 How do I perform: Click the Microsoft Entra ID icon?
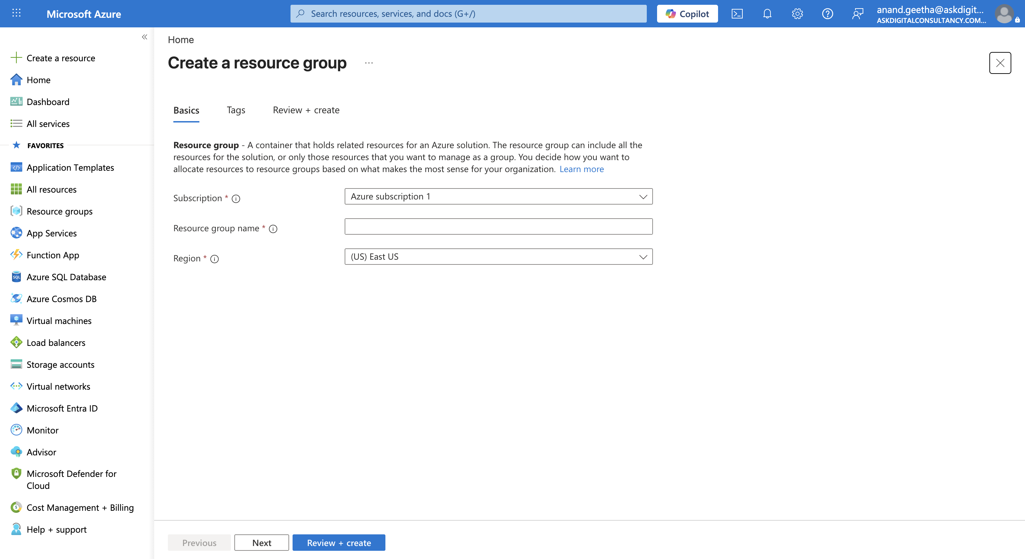point(16,408)
